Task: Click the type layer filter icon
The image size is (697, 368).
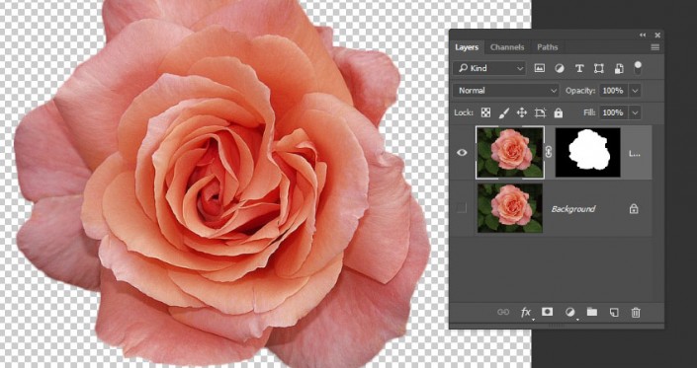Action: [579, 68]
